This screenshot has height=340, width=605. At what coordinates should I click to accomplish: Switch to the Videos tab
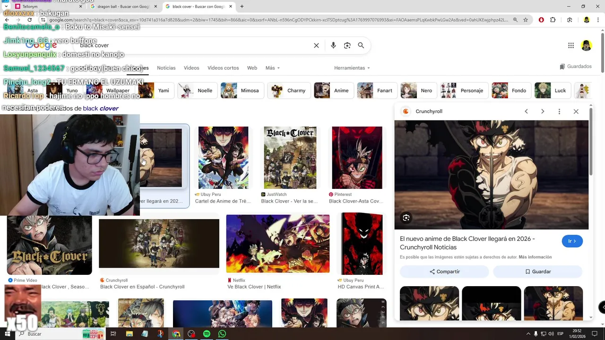click(x=191, y=68)
